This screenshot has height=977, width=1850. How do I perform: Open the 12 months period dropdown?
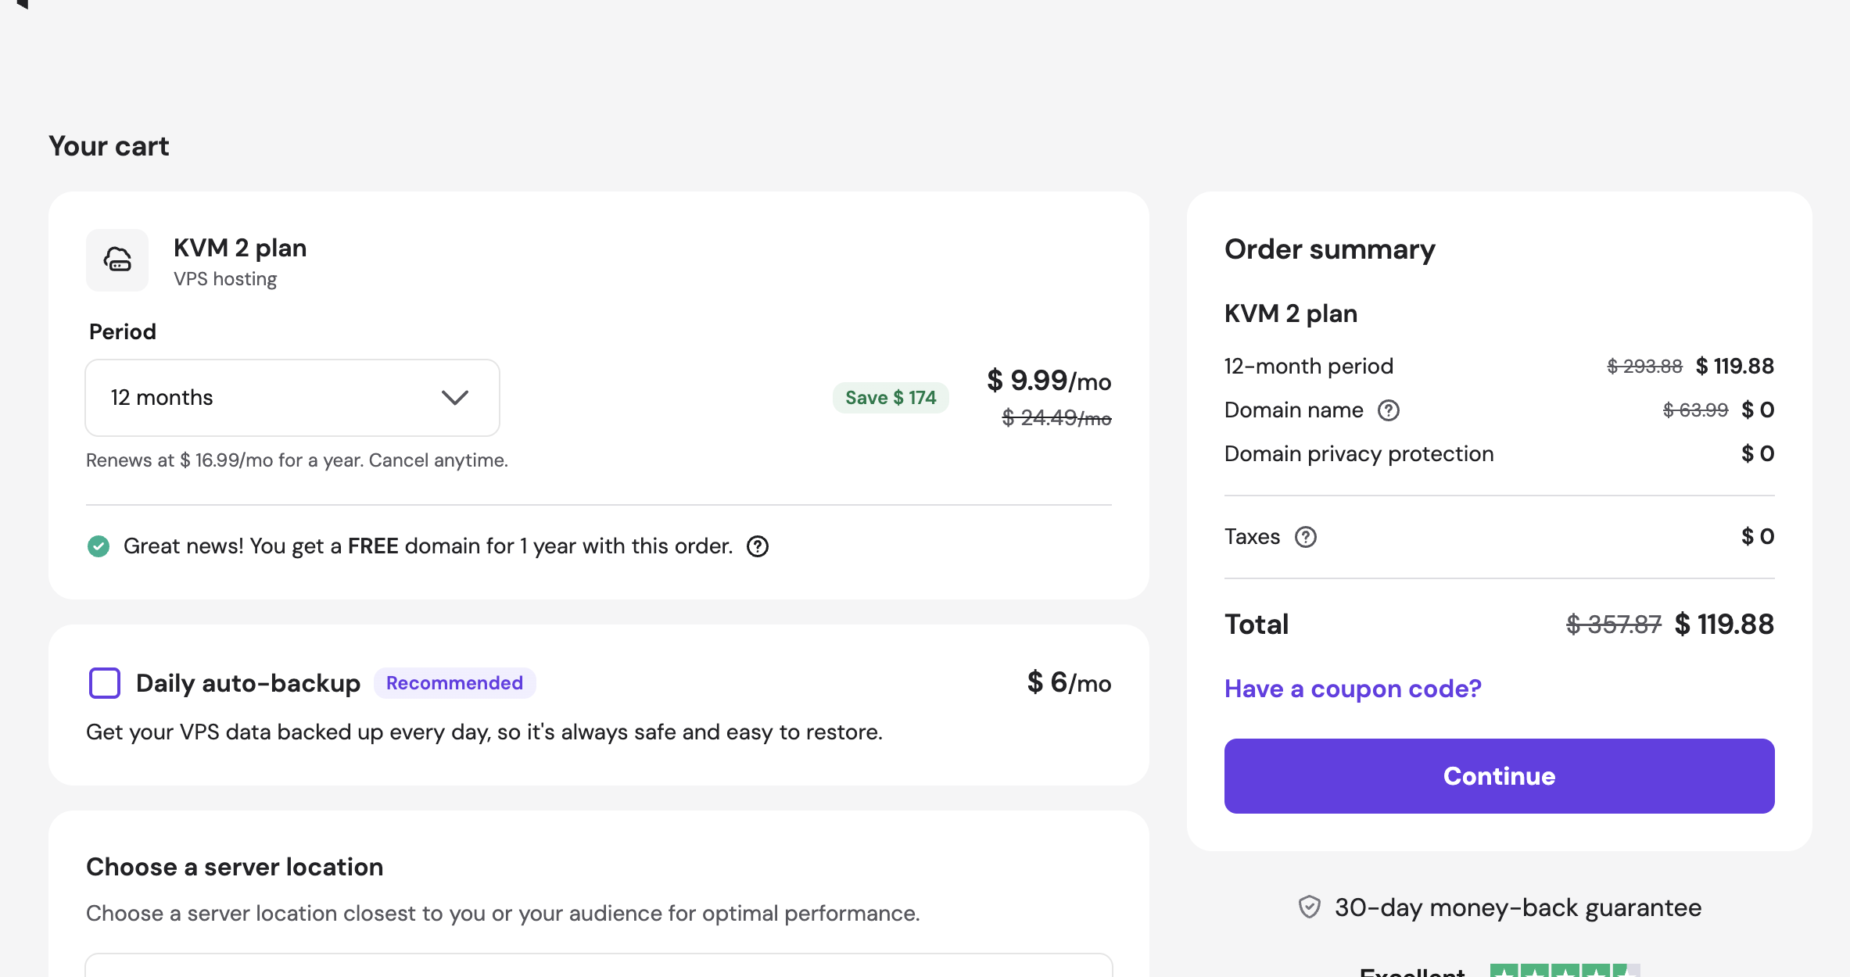pos(292,398)
